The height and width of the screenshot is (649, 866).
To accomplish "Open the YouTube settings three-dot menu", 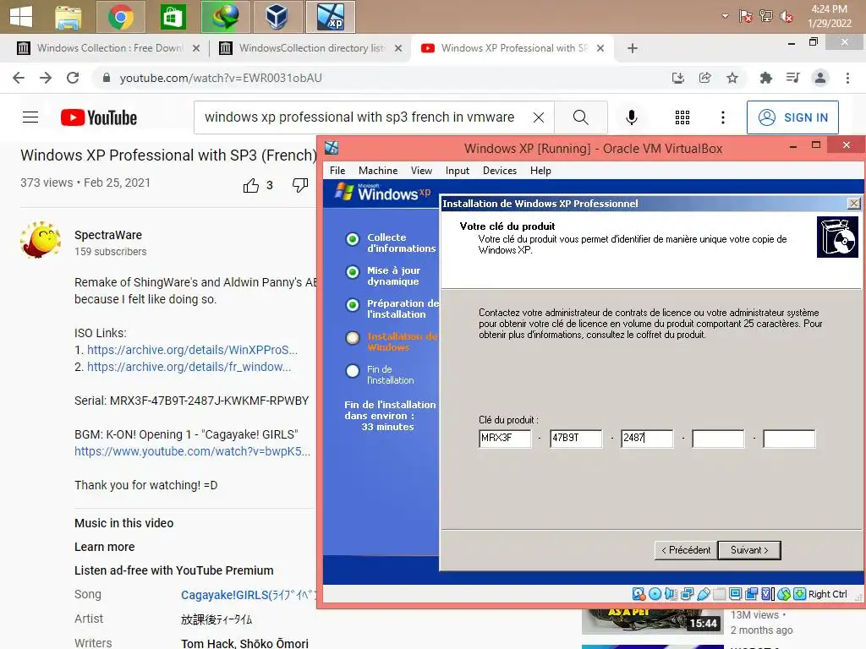I will [722, 117].
